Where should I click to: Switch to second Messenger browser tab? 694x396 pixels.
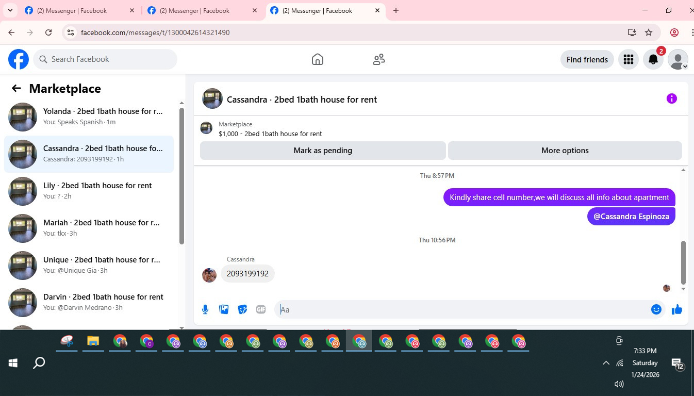click(x=201, y=10)
